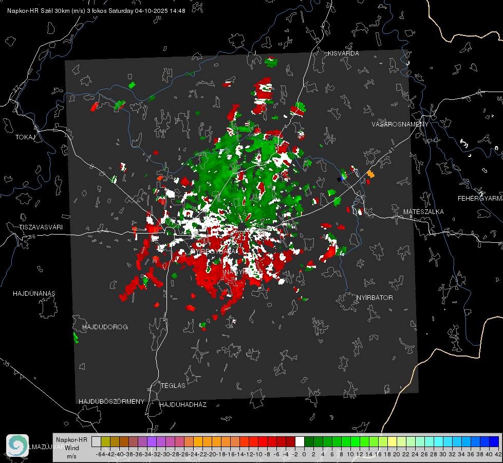Click the KISVÁRDA city label
The width and height of the screenshot is (503, 463).
(x=343, y=54)
